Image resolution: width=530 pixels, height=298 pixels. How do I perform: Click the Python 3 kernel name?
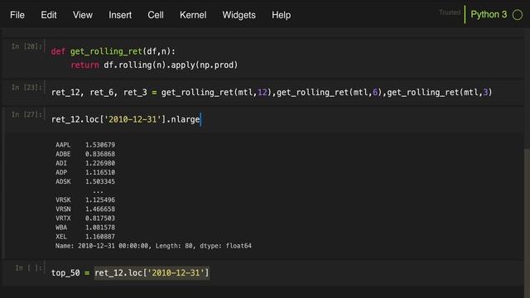point(489,15)
